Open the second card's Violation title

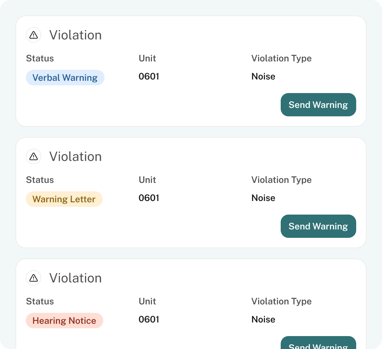[x=75, y=156]
